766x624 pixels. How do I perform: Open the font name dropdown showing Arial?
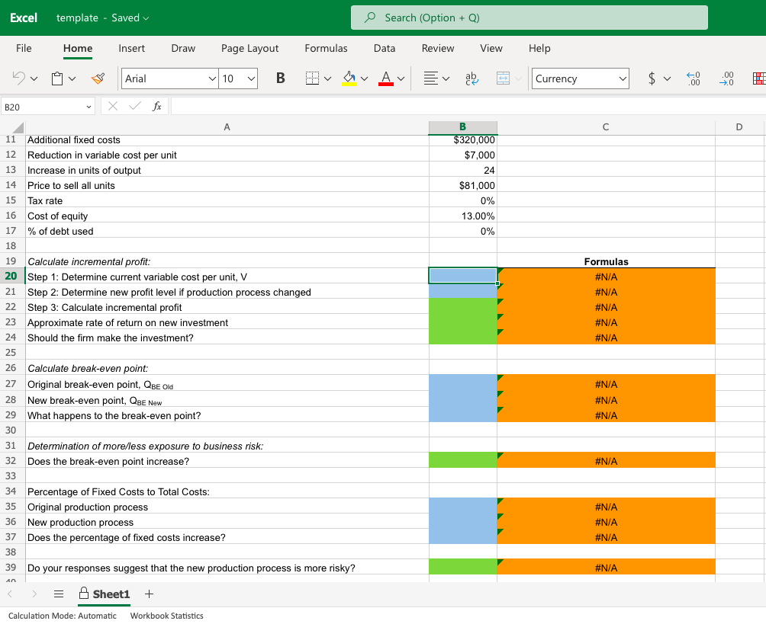[x=212, y=78]
